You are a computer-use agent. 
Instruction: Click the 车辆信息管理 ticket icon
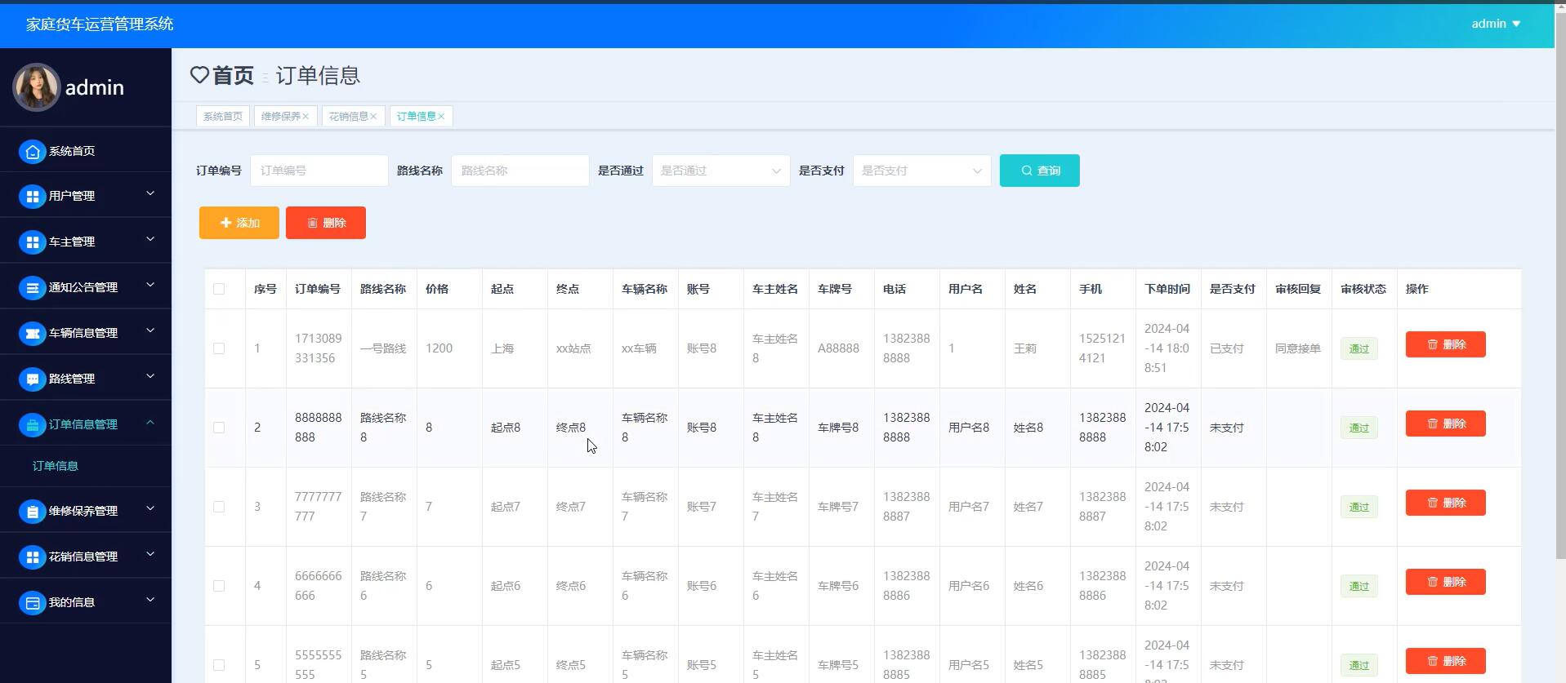(32, 334)
